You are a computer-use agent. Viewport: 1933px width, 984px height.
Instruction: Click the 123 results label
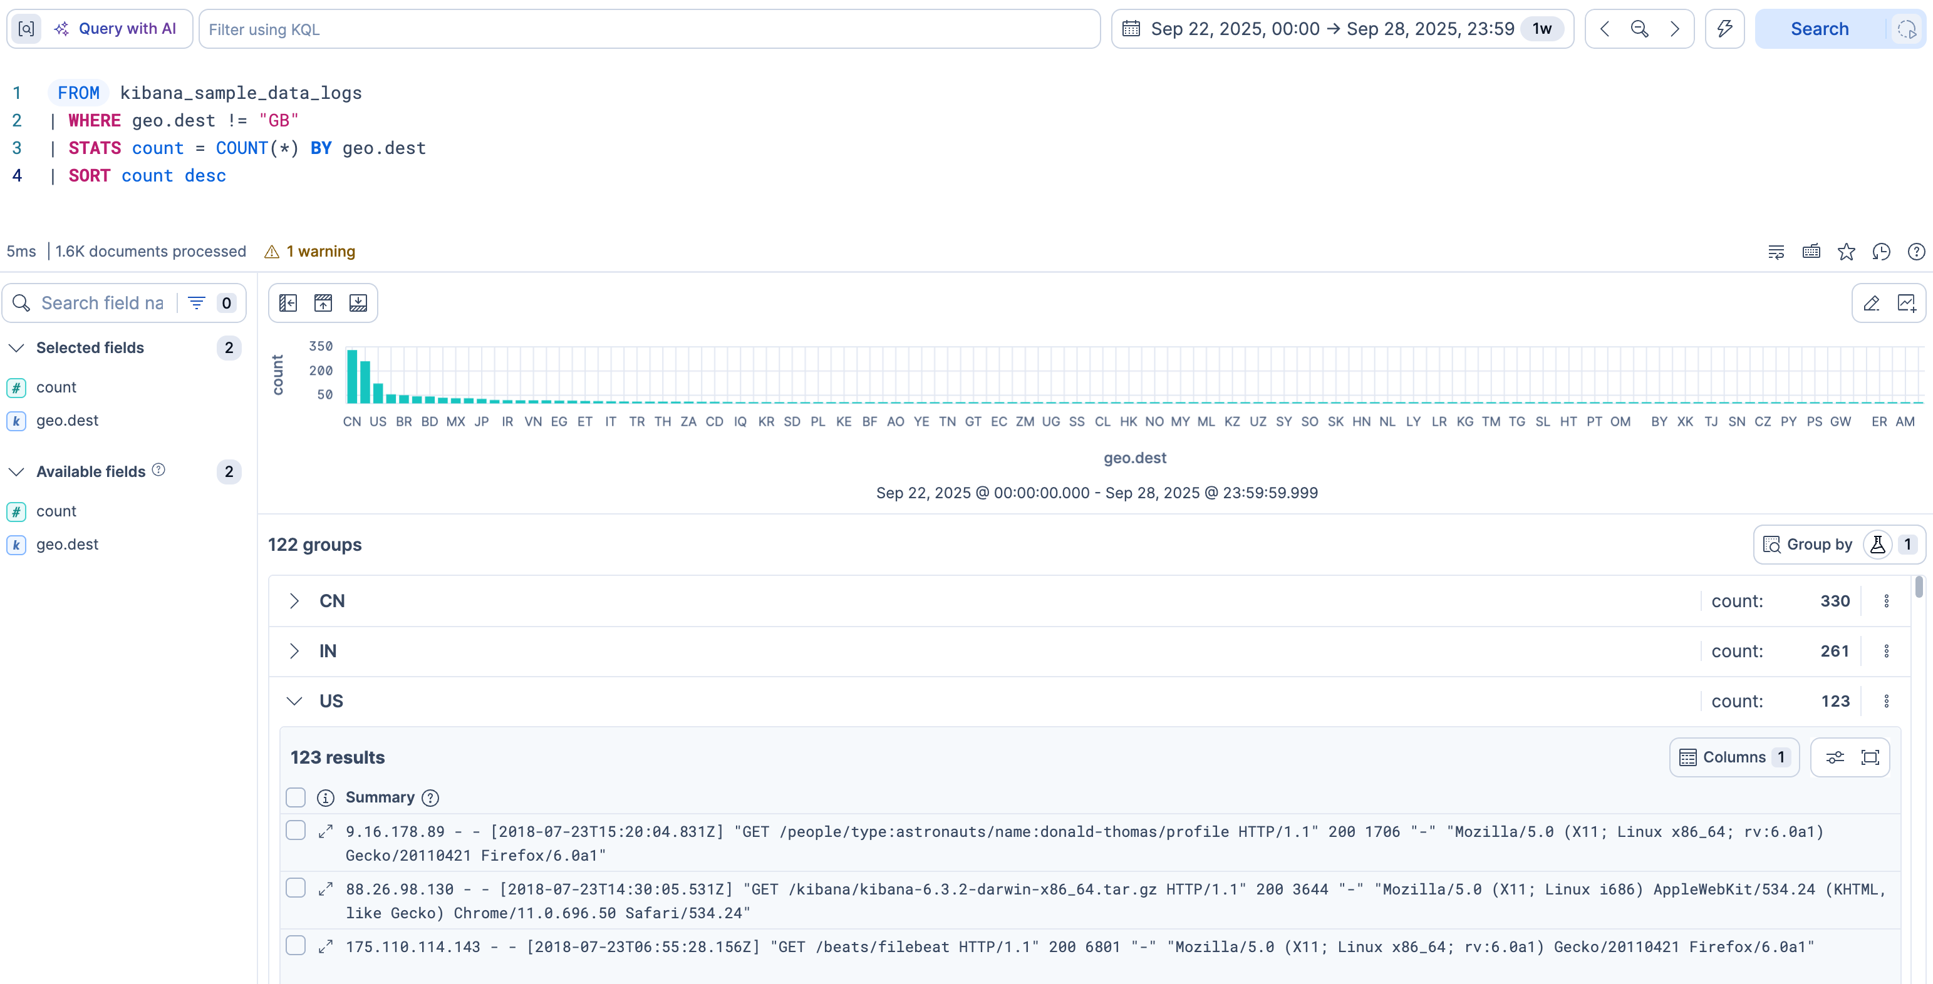pos(338,758)
